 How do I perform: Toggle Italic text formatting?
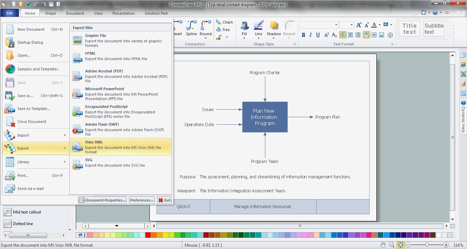310,35
